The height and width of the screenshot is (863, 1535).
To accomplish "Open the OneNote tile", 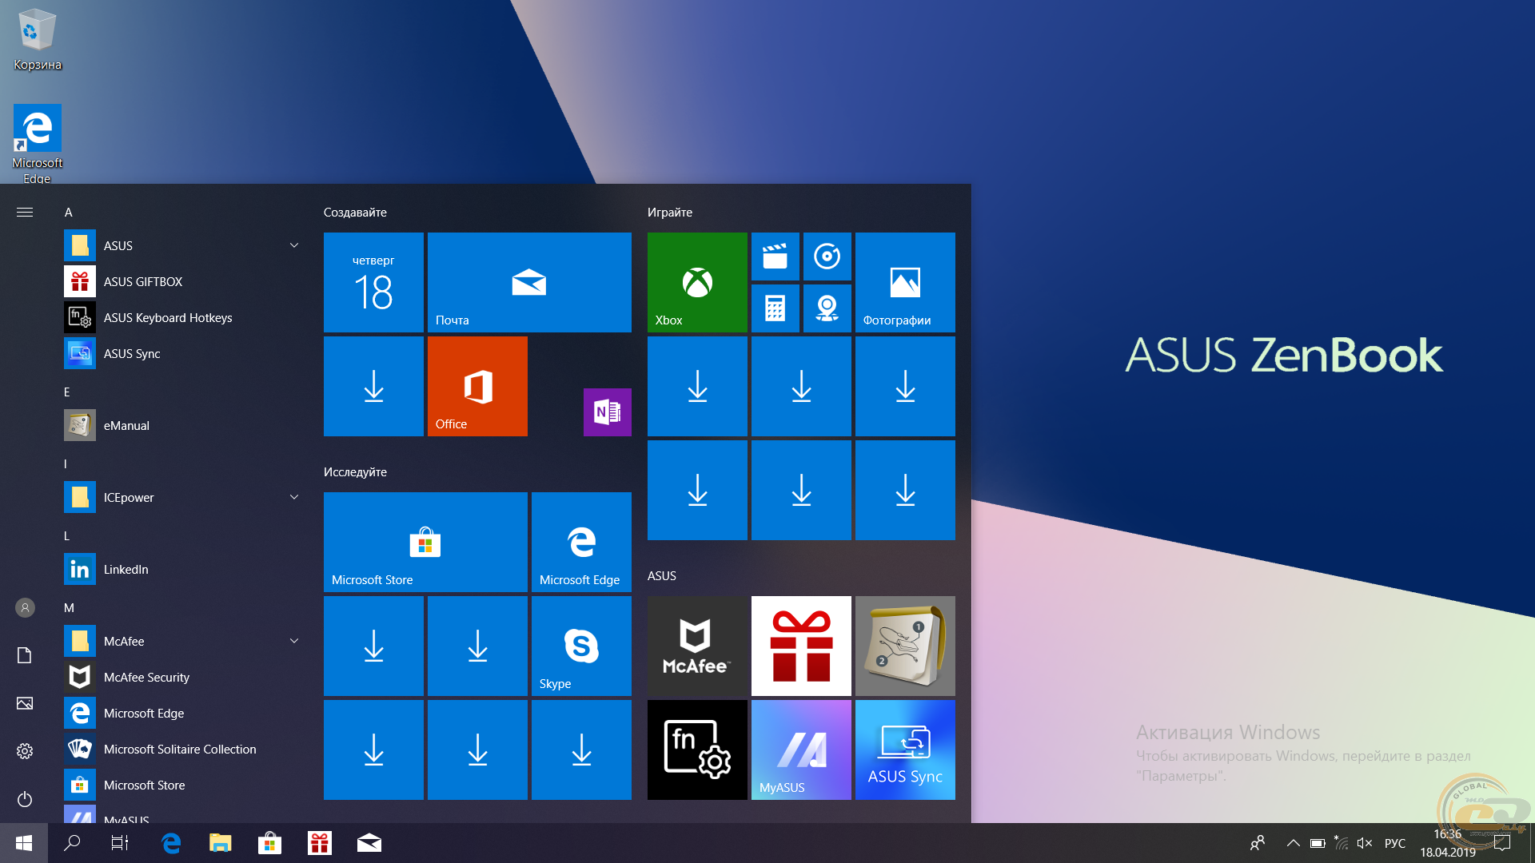I will tap(607, 412).
